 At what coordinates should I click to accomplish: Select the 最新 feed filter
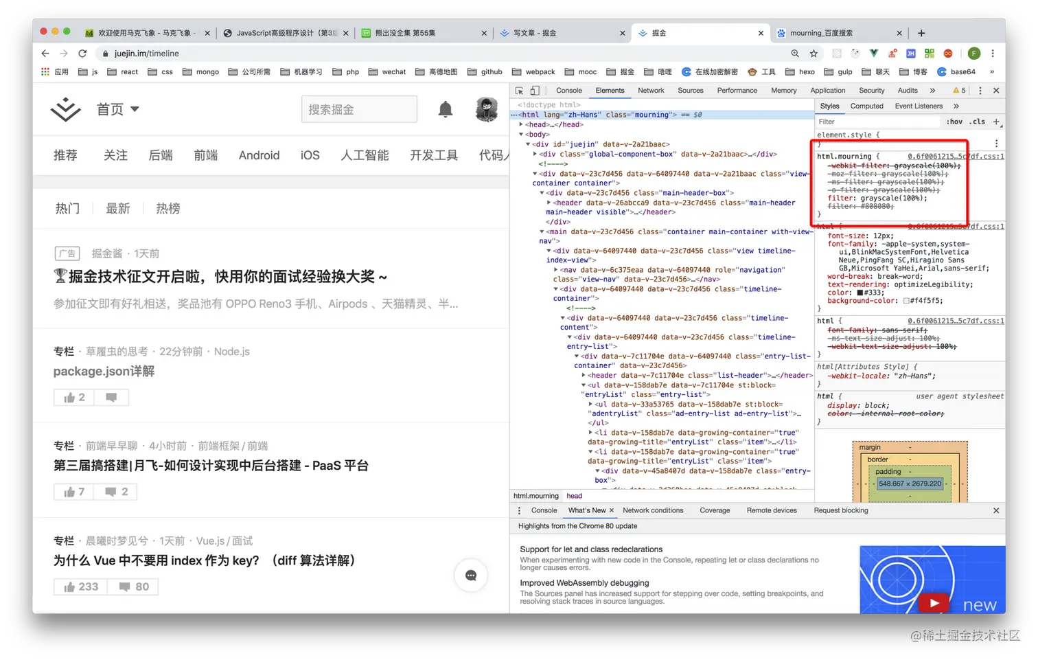coord(118,209)
